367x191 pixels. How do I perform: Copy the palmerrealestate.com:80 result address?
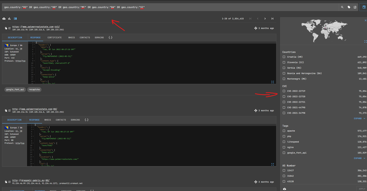6,110
